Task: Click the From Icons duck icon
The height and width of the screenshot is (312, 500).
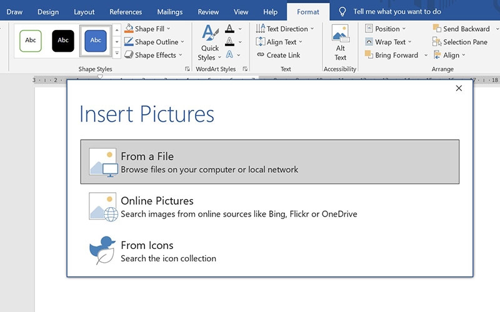Action: pyautogui.click(x=102, y=250)
